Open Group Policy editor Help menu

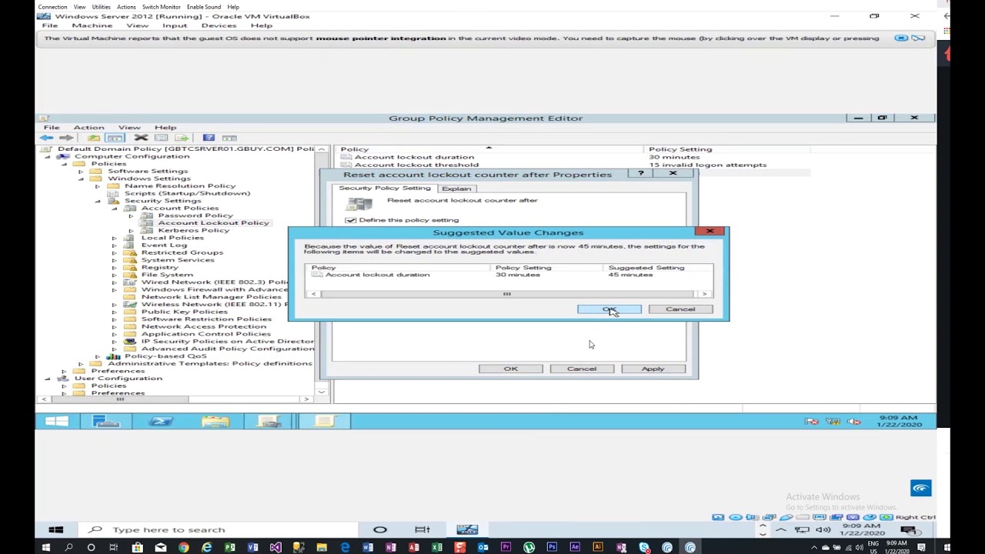(165, 127)
